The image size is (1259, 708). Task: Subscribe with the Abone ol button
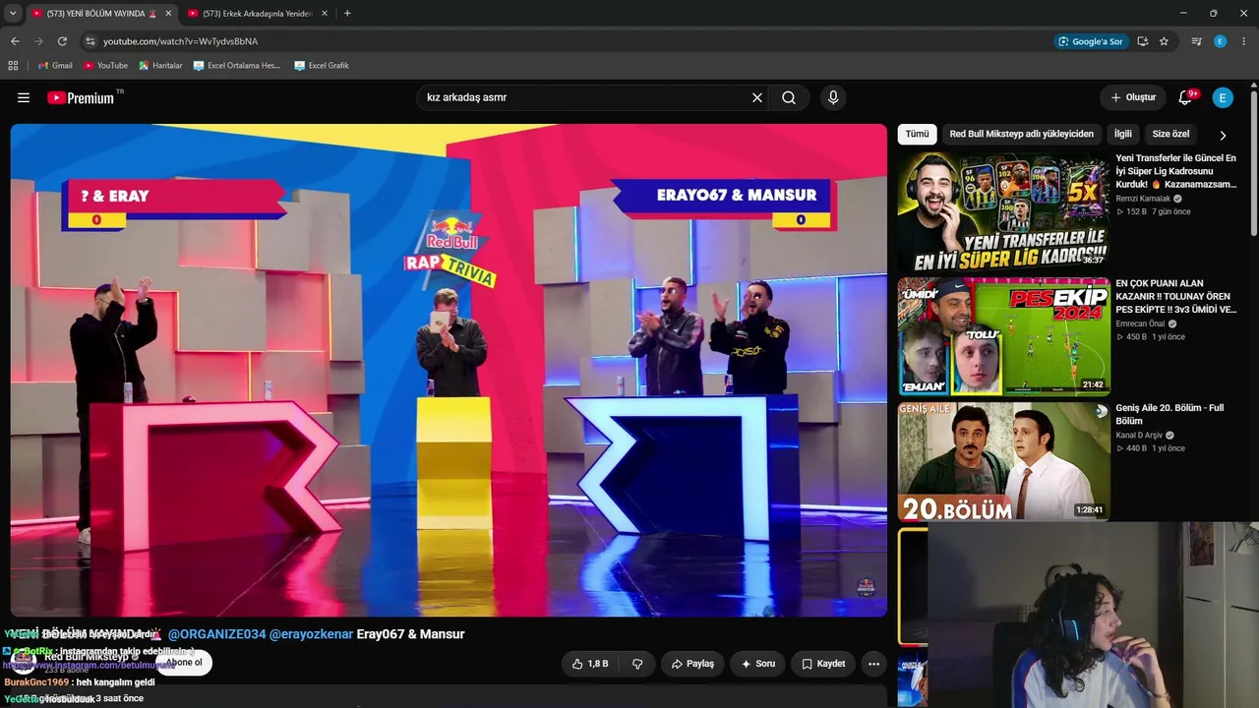(184, 663)
